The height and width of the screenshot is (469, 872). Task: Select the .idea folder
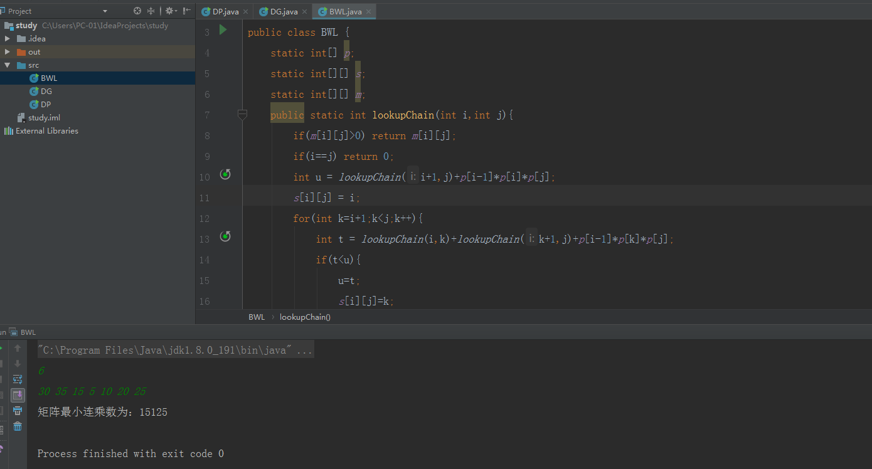pyautogui.click(x=36, y=38)
